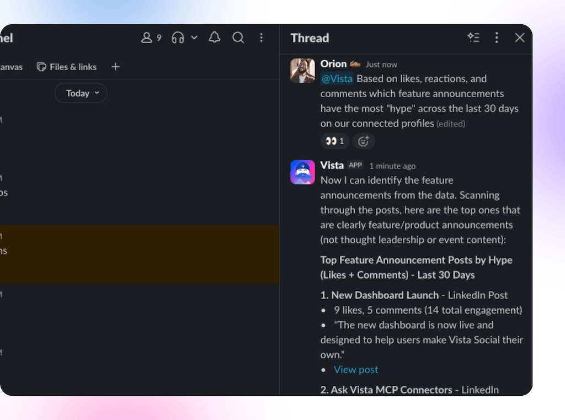Search in the channel with magnifier icon
Screen dimensions: 565x420
point(238,38)
